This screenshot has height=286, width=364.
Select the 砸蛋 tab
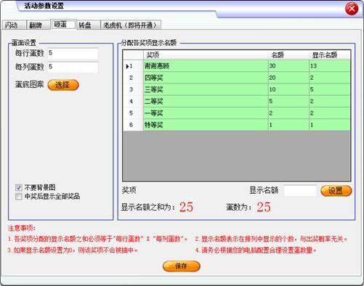tap(63, 24)
